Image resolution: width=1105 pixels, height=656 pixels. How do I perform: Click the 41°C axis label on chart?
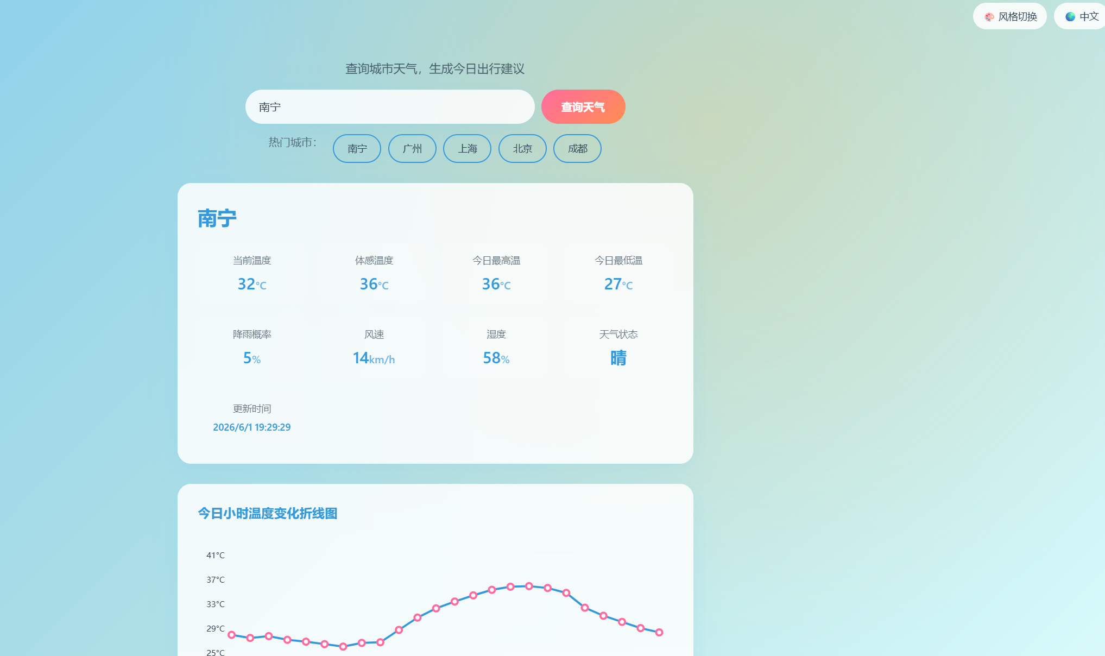(215, 555)
